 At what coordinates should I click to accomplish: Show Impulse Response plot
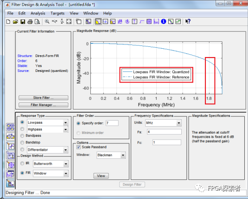click(x=134, y=21)
